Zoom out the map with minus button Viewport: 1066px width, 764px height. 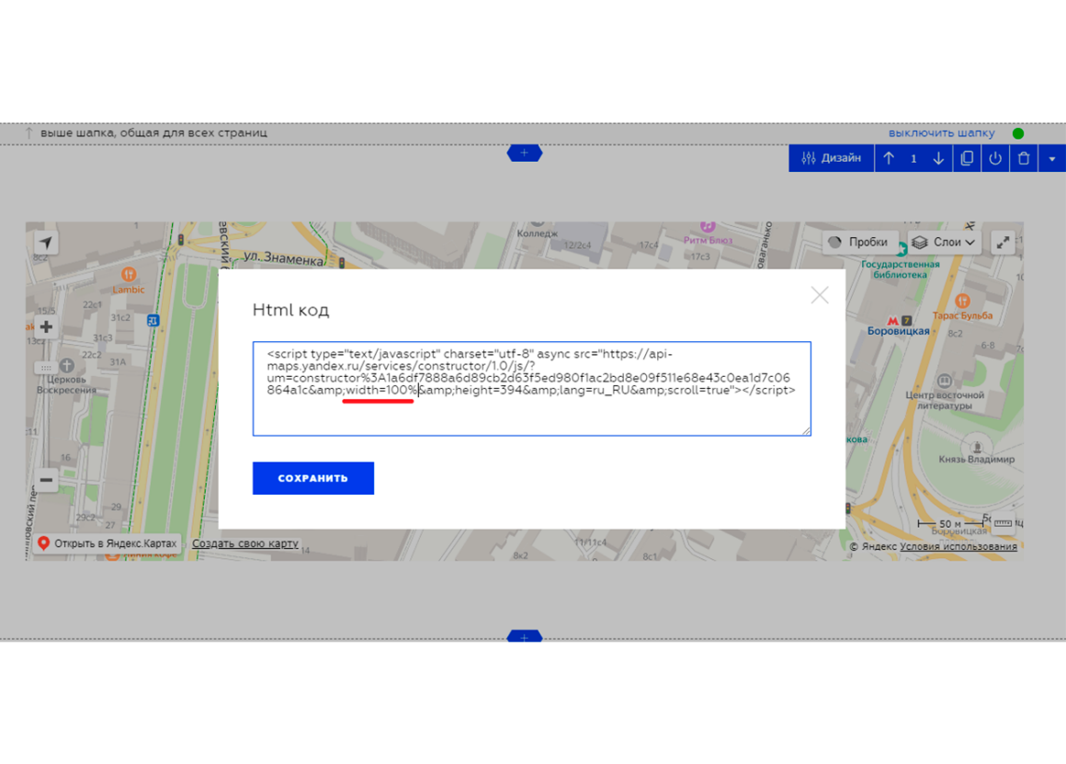point(46,480)
